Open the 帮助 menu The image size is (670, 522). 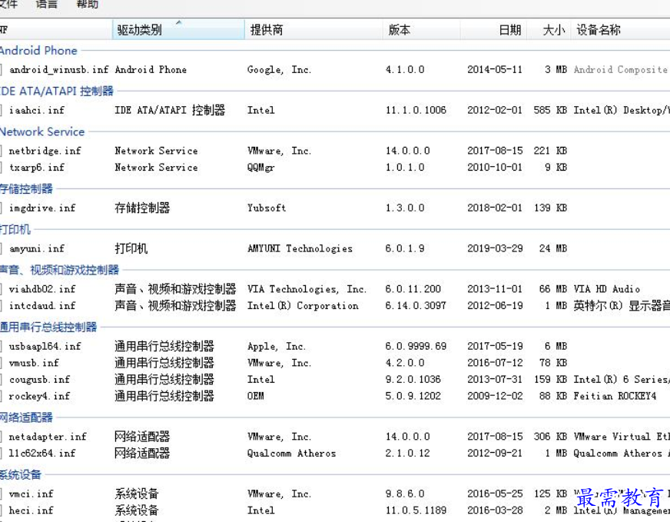[x=87, y=4]
